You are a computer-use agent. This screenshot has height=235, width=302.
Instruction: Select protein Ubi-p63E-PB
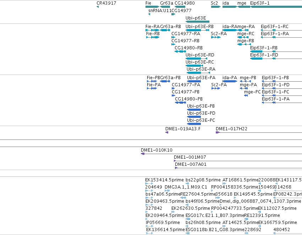194,110
